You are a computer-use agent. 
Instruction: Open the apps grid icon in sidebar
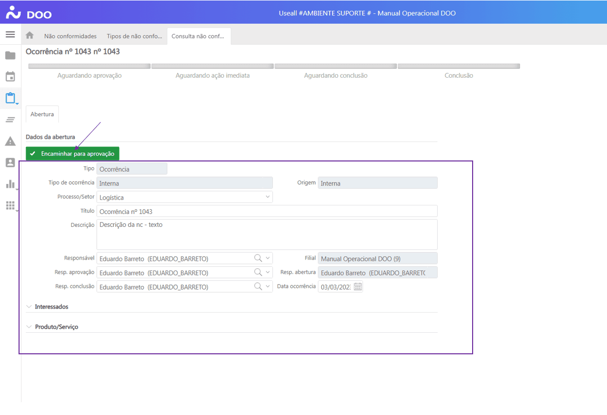pyautogui.click(x=10, y=205)
